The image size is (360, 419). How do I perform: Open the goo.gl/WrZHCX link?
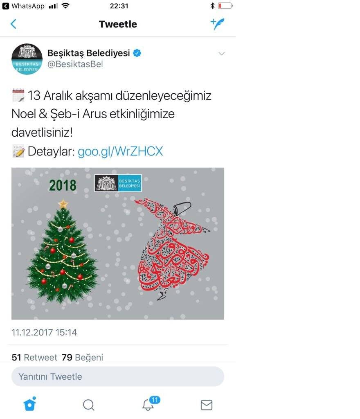tap(120, 151)
